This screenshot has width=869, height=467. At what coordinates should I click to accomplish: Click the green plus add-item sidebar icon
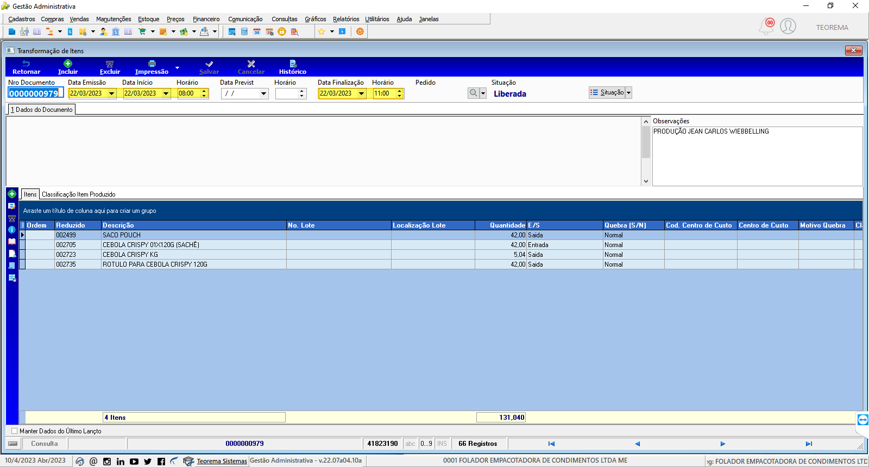(12, 194)
